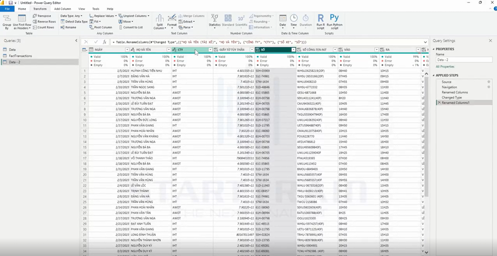This screenshot has width=497, height=256.
Task: Click the formula bar text
Action: click(x=209, y=42)
